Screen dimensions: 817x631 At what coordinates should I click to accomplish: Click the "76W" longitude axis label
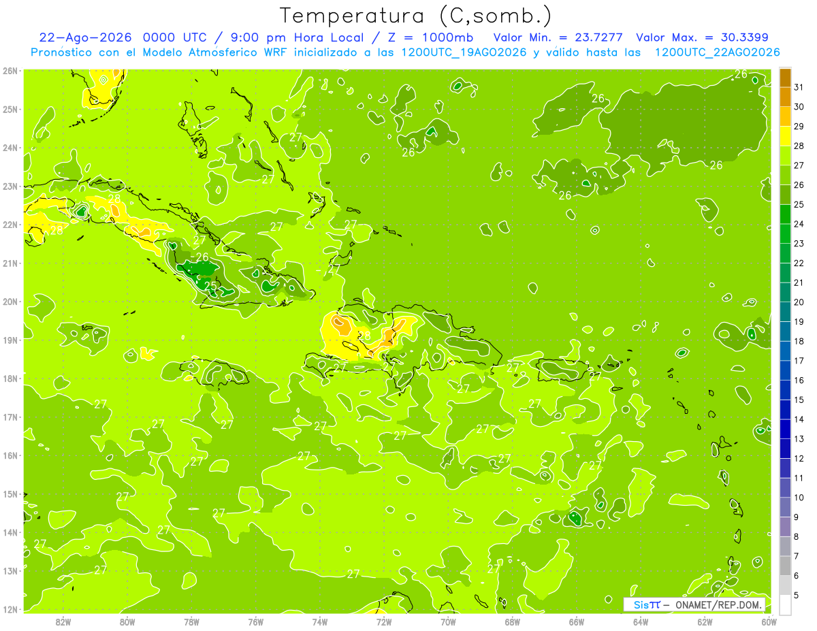[x=256, y=621]
